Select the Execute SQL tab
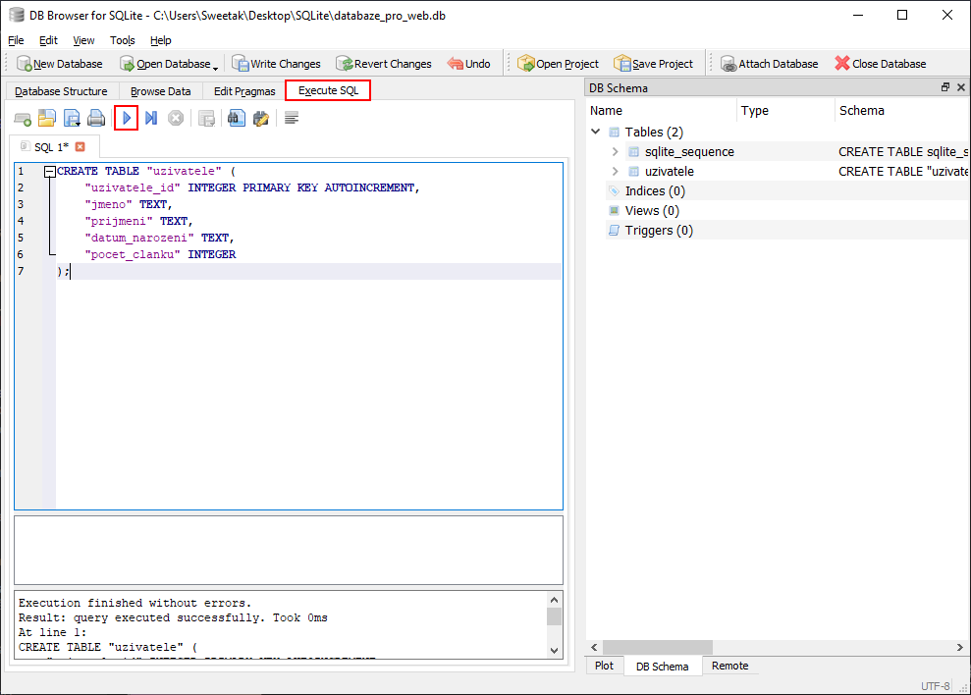This screenshot has width=971, height=695. pos(328,90)
